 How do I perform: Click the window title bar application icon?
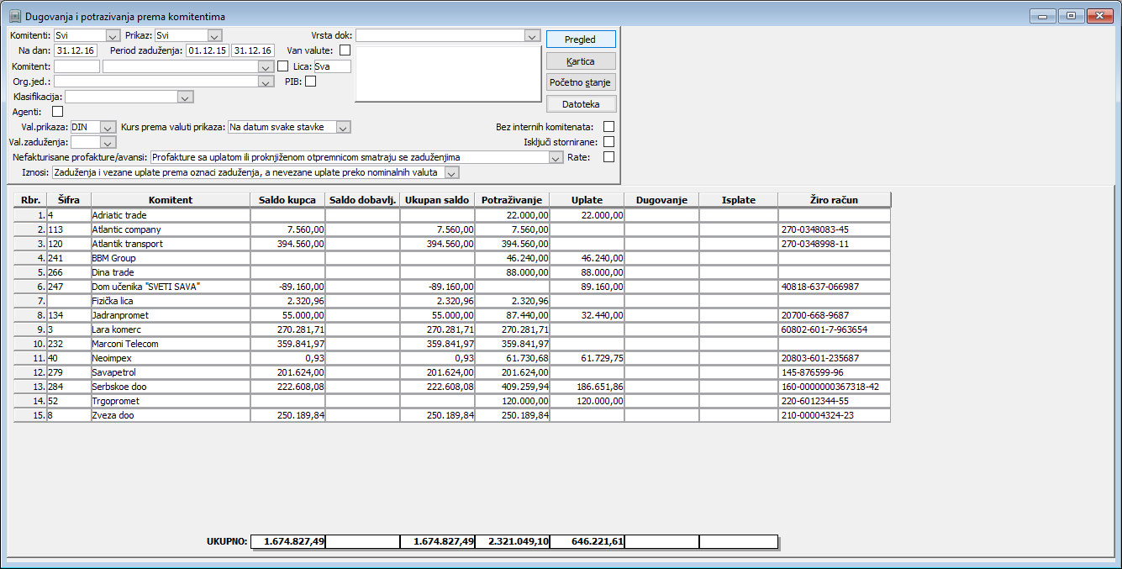click(x=14, y=16)
